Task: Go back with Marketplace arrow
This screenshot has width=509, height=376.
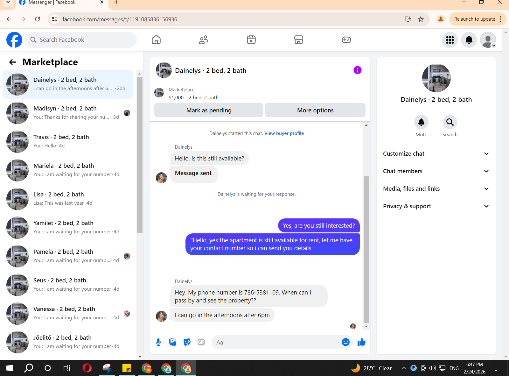Action: [x=13, y=62]
